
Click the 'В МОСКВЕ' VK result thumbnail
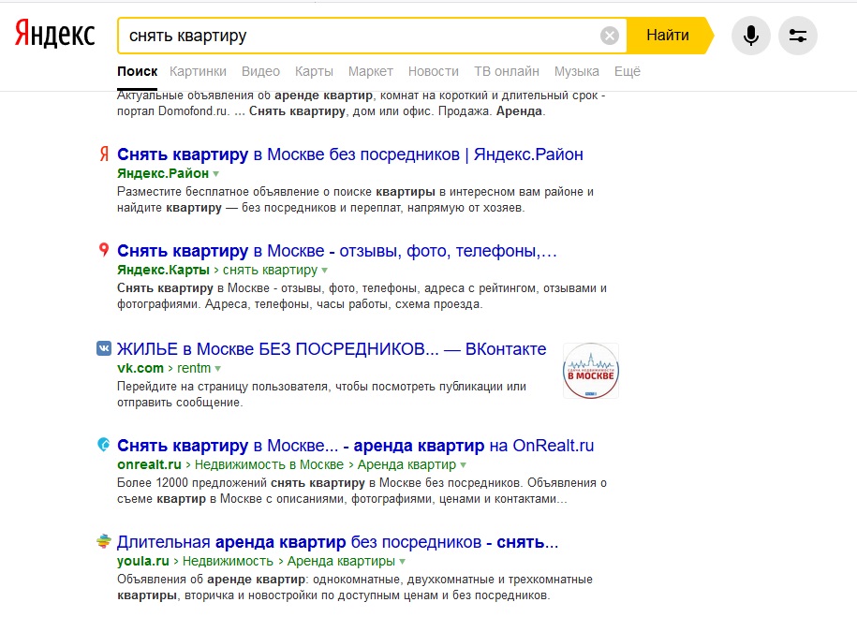click(591, 371)
